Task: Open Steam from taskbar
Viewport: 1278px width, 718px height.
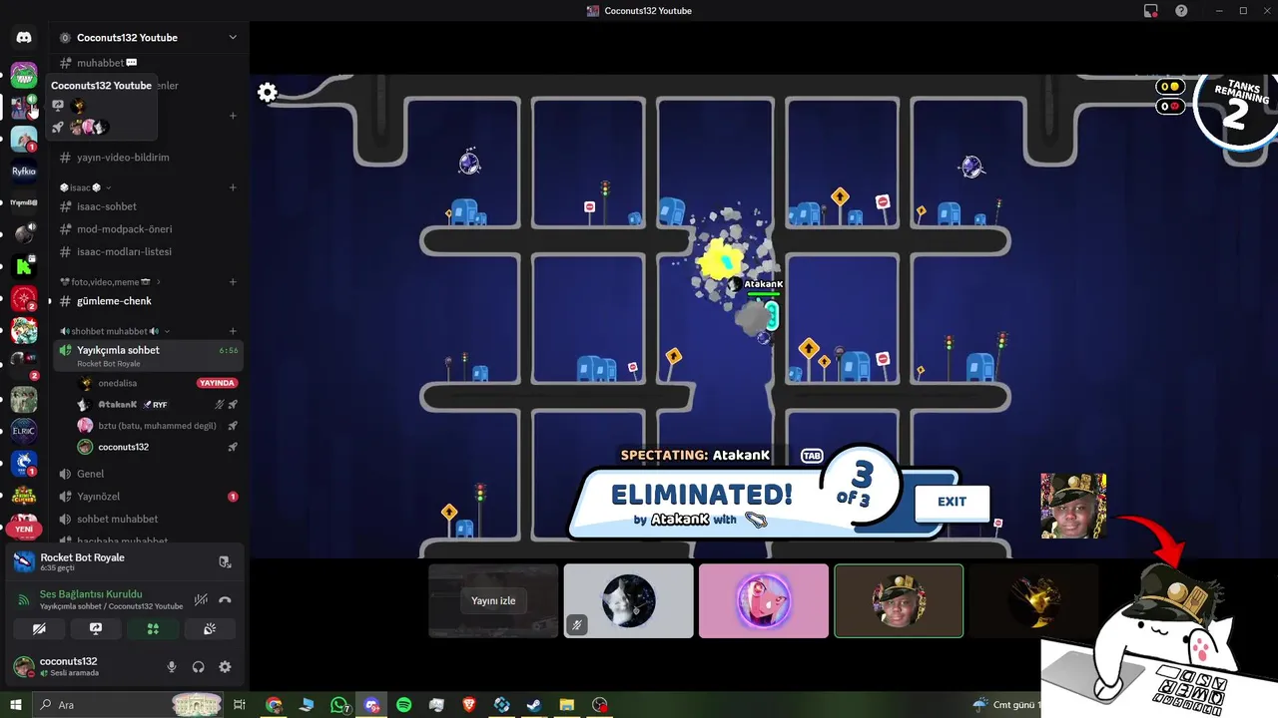Action: coord(534,705)
